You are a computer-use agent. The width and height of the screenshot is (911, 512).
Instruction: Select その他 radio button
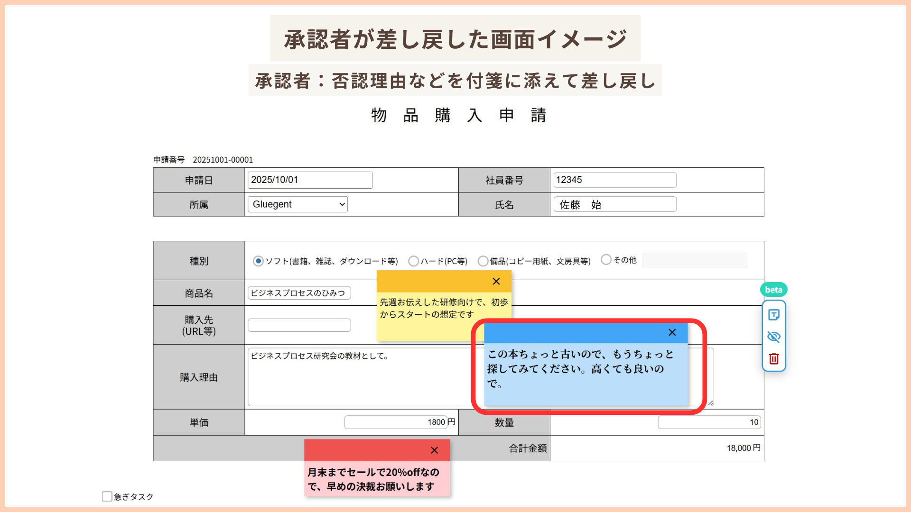[606, 260]
